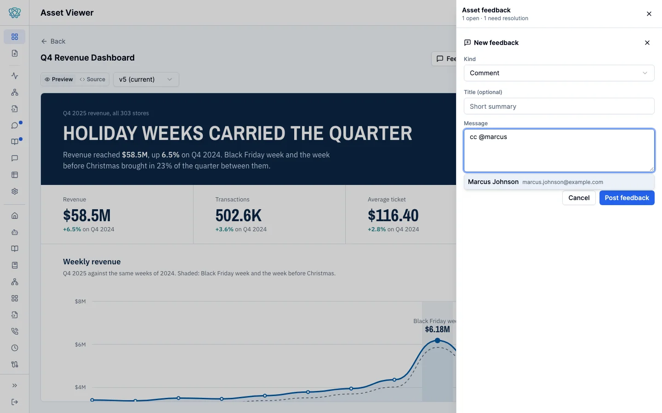
Task: Click the '1 open · 1 need resolution' status
Action: [x=495, y=18]
